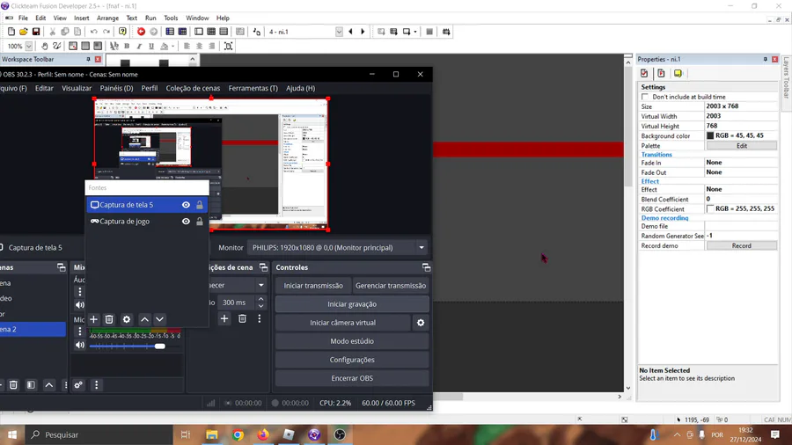This screenshot has width=792, height=445.
Task: Toggle visibility of Captura de tela 5
Action: point(186,205)
